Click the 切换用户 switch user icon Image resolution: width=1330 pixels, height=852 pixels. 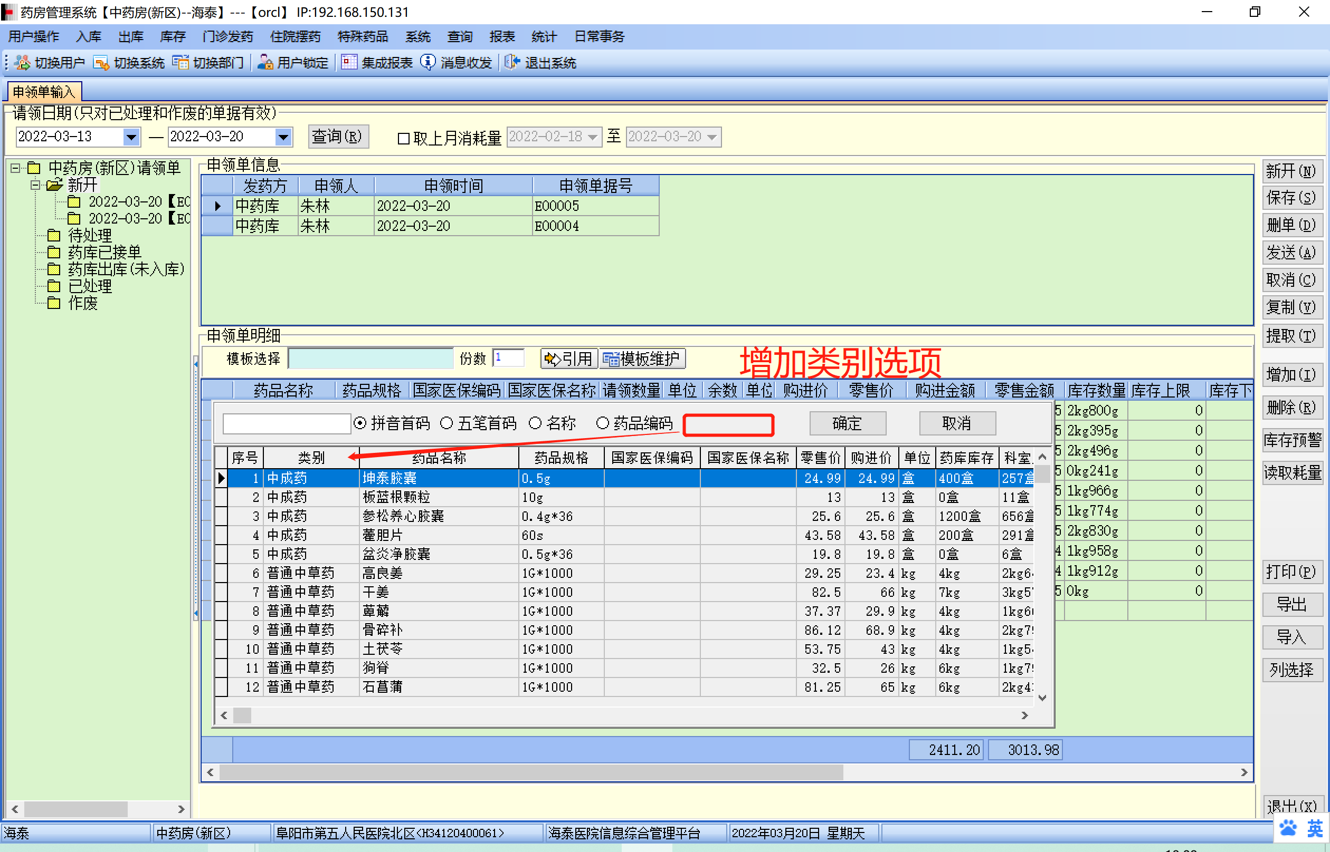coord(23,63)
